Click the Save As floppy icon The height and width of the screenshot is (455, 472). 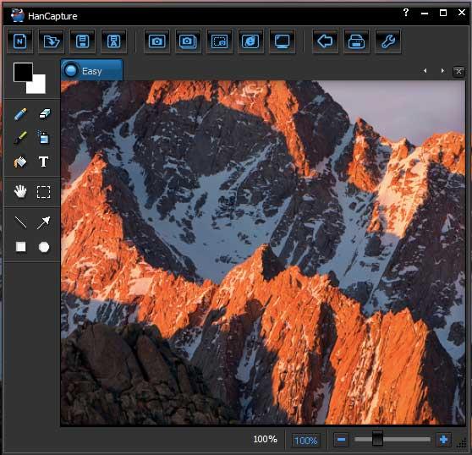114,41
